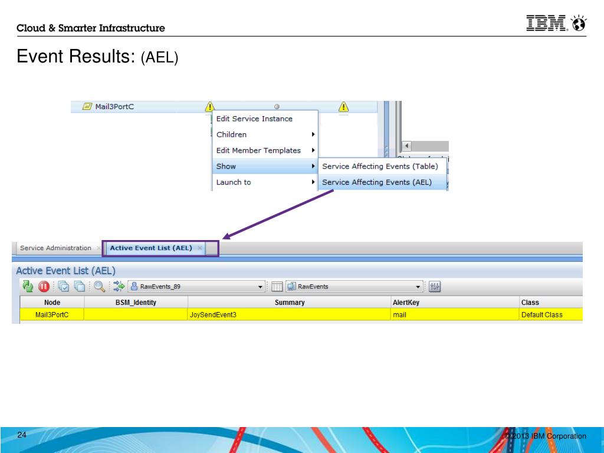Click the Default Class cell

pos(551,315)
